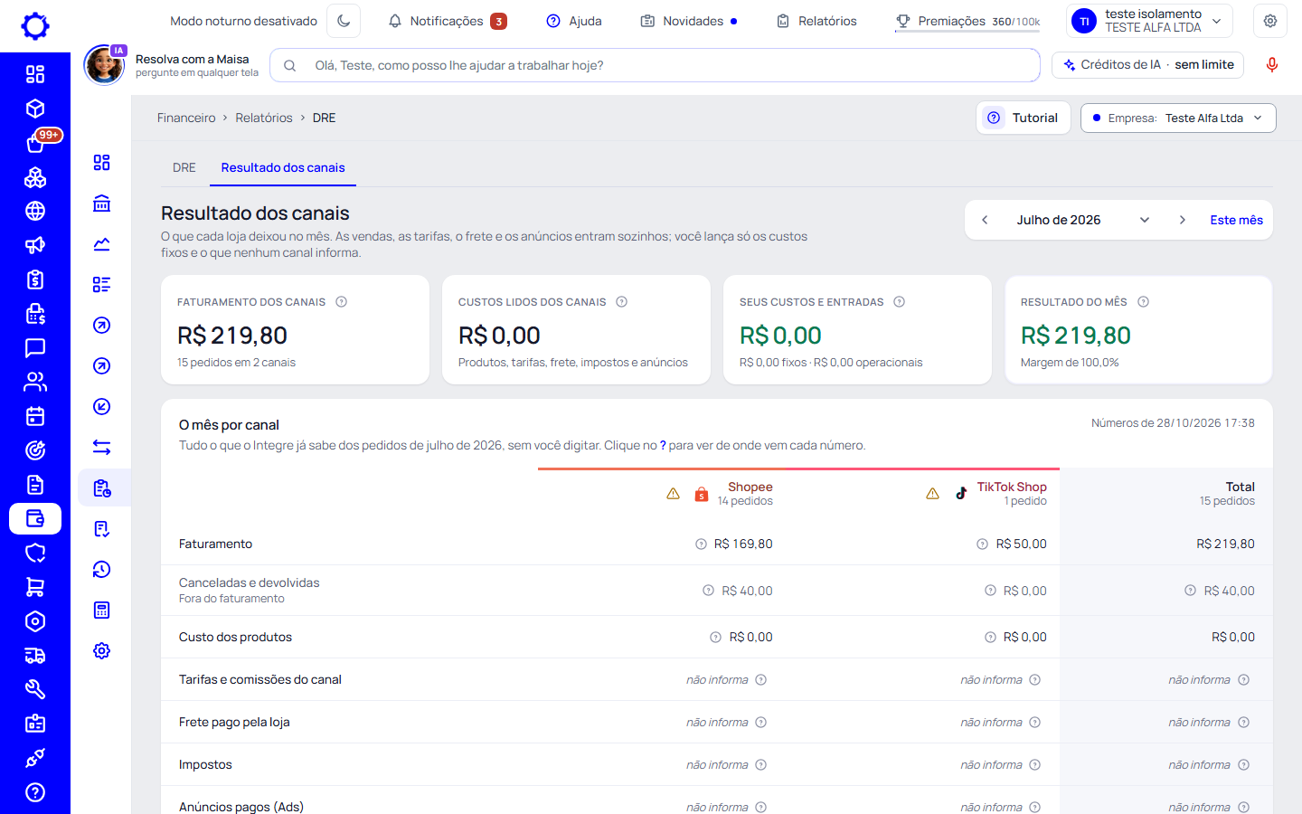Click Shopee column warning triangle

673,494
